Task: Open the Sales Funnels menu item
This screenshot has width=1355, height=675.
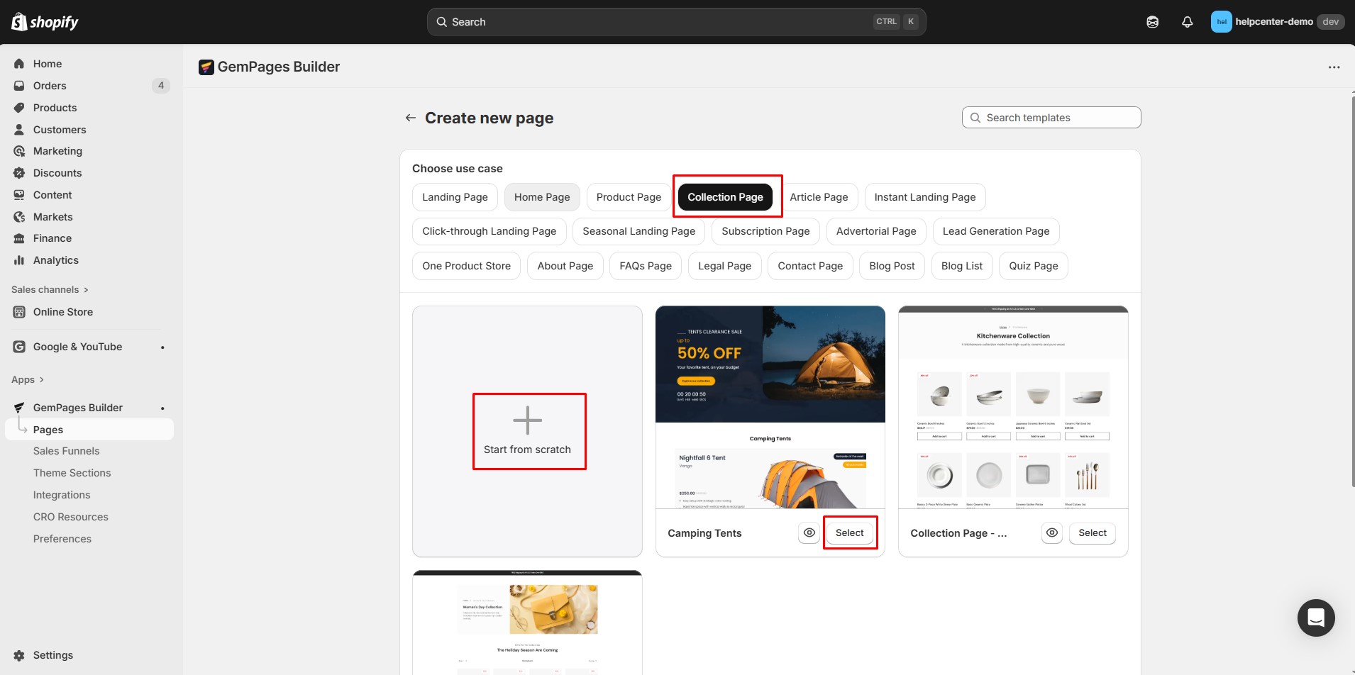Action: tap(67, 450)
